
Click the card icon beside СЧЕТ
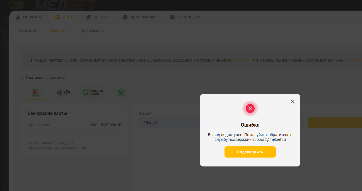[x=58, y=17]
